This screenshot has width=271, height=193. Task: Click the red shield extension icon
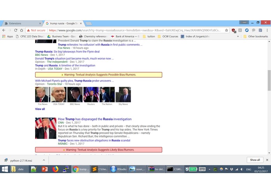pos(234,30)
